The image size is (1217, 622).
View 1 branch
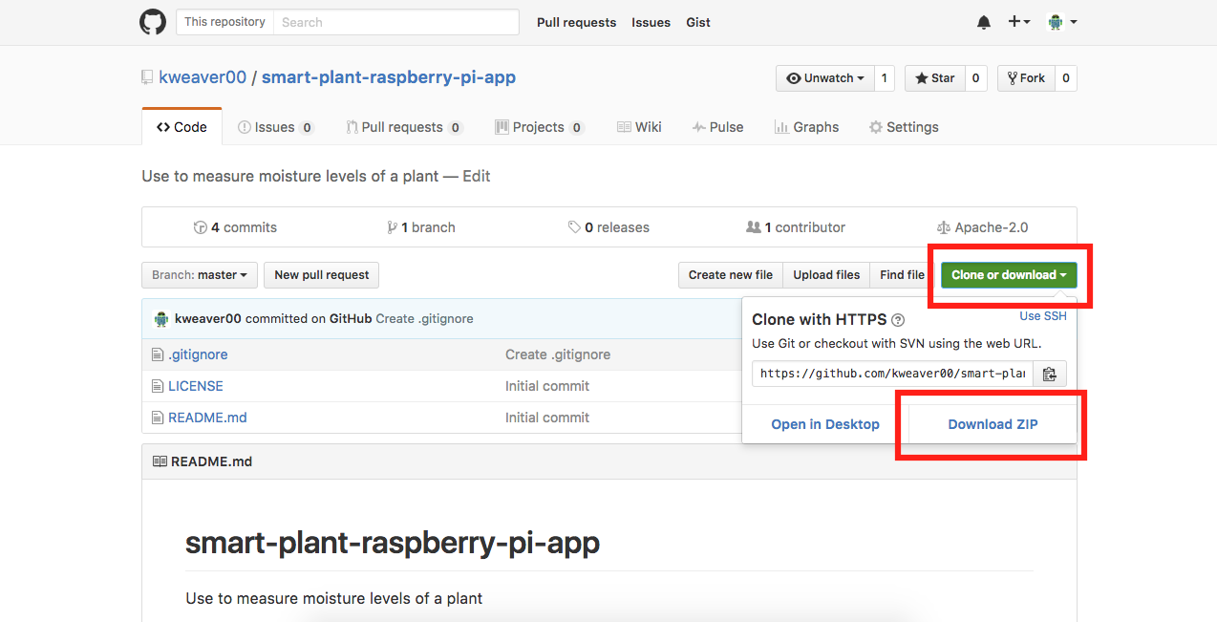coord(421,227)
